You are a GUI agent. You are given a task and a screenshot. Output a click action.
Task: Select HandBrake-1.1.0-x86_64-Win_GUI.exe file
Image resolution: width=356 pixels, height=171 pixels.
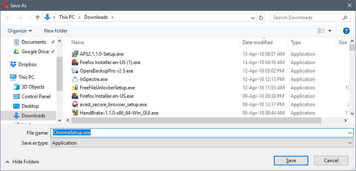119,113
